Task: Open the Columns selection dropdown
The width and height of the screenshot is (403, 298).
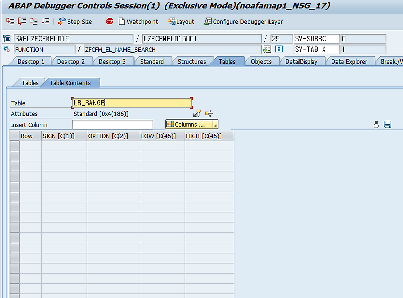Action: [186, 124]
